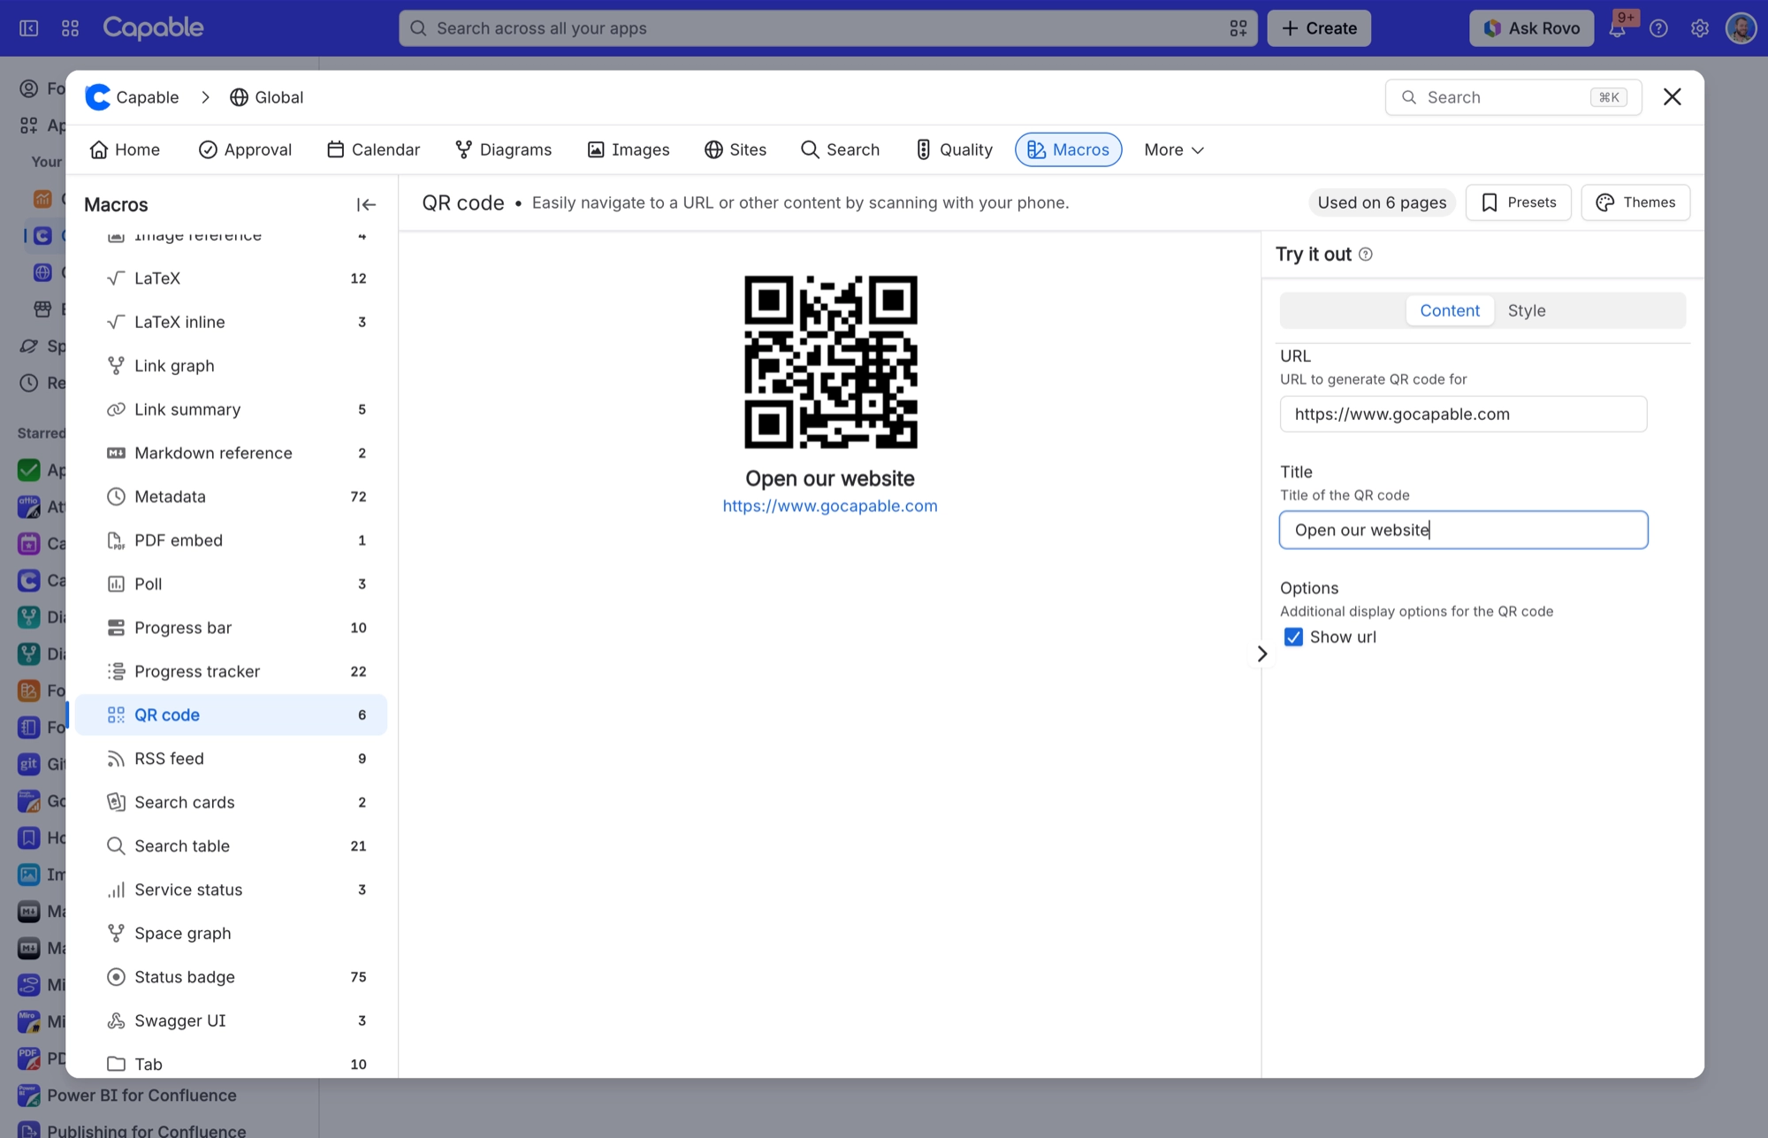Switch to the Style tab
The width and height of the screenshot is (1768, 1138).
pos(1527,311)
